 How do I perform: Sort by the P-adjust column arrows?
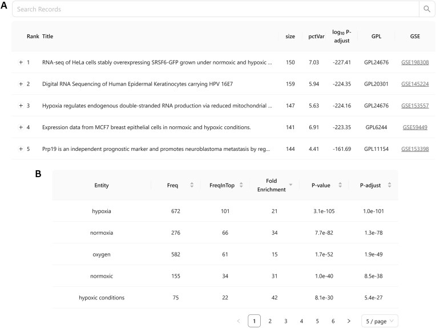coord(390,185)
